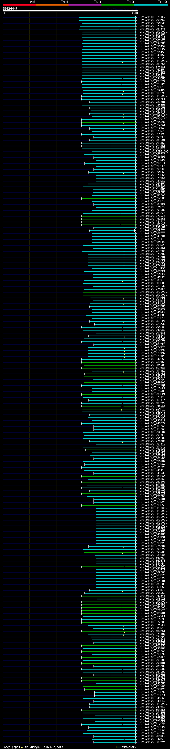Click the UniRef100_P29311 label
This screenshot has width=170, height=749.
click(x=152, y=695)
